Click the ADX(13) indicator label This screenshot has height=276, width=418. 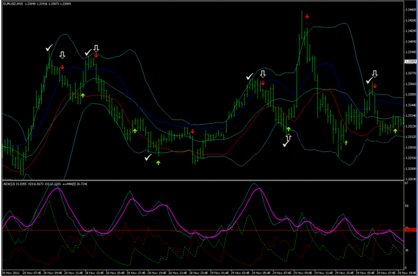[8, 184]
